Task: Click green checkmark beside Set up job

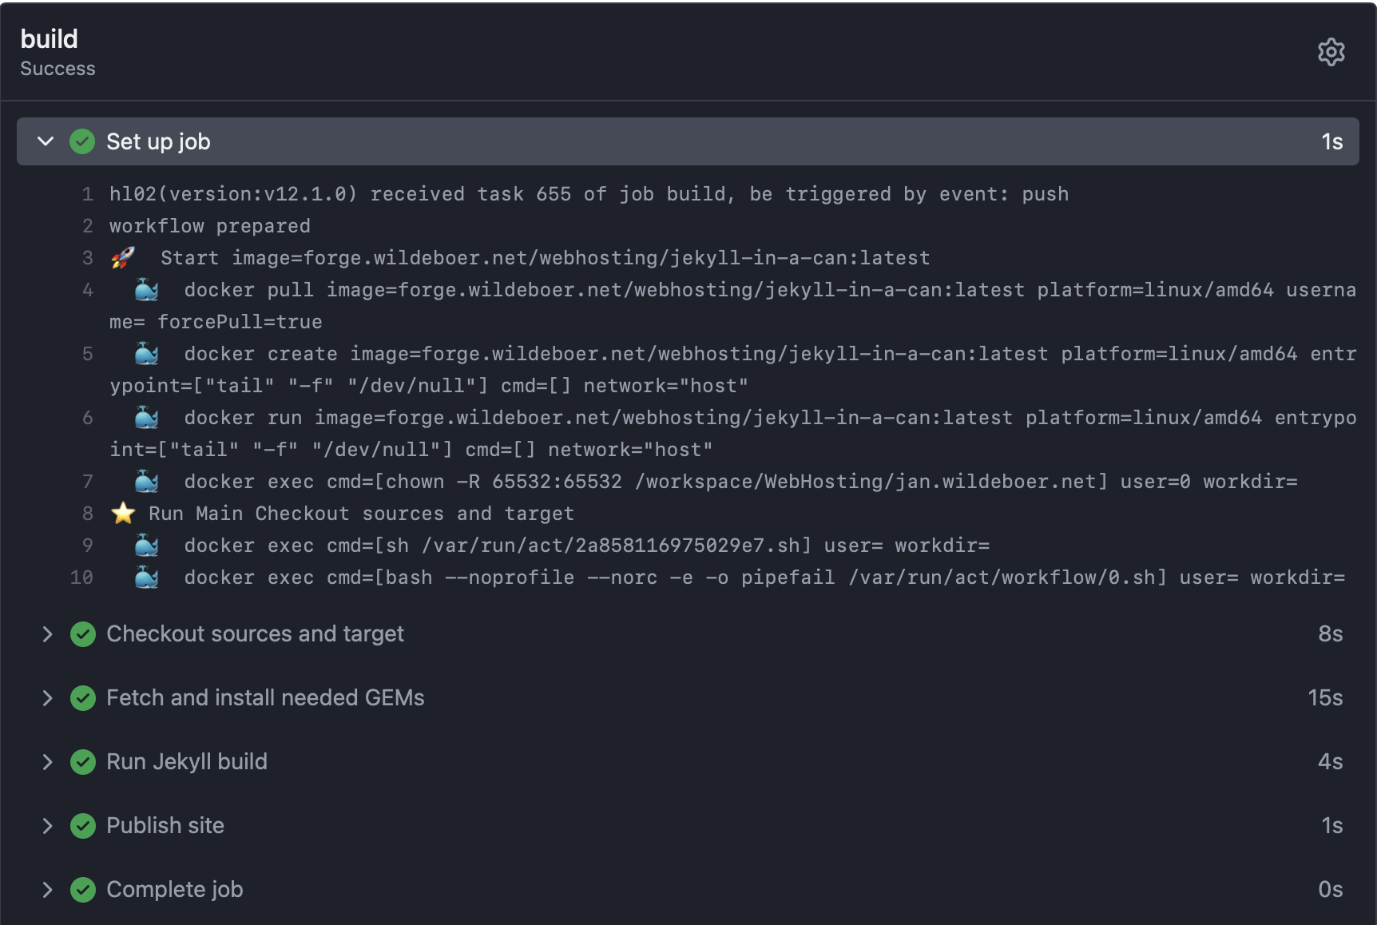Action: point(82,141)
